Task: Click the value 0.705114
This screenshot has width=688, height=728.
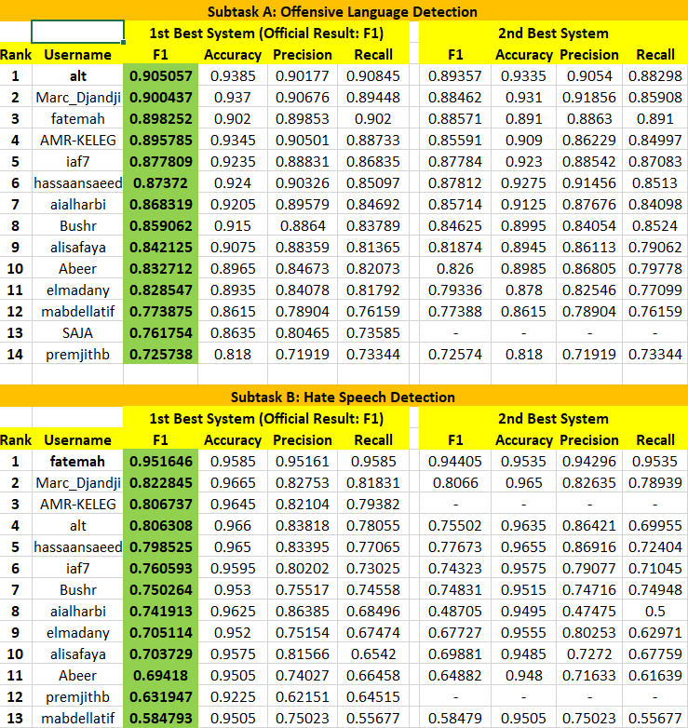Action: pos(161,632)
